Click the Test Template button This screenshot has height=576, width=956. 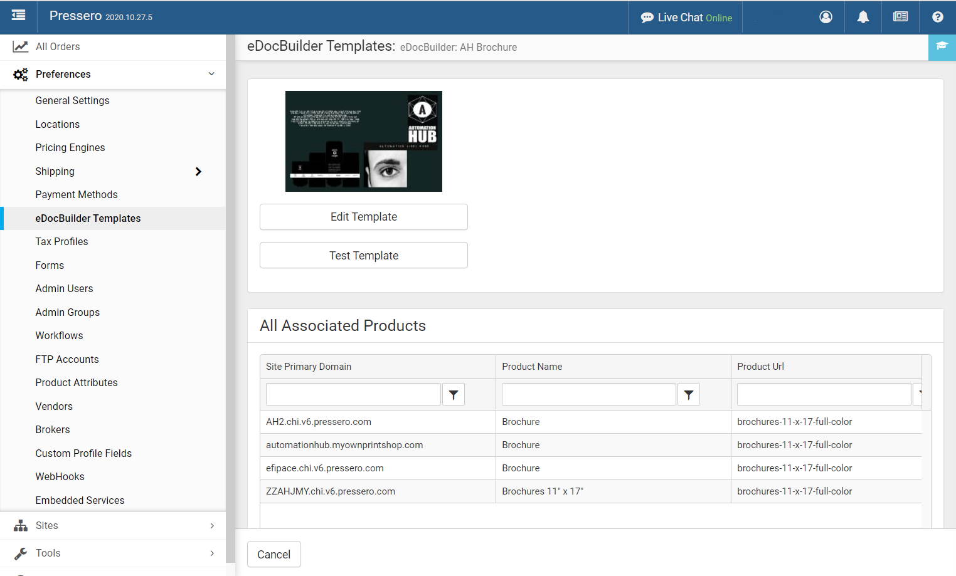(x=364, y=256)
